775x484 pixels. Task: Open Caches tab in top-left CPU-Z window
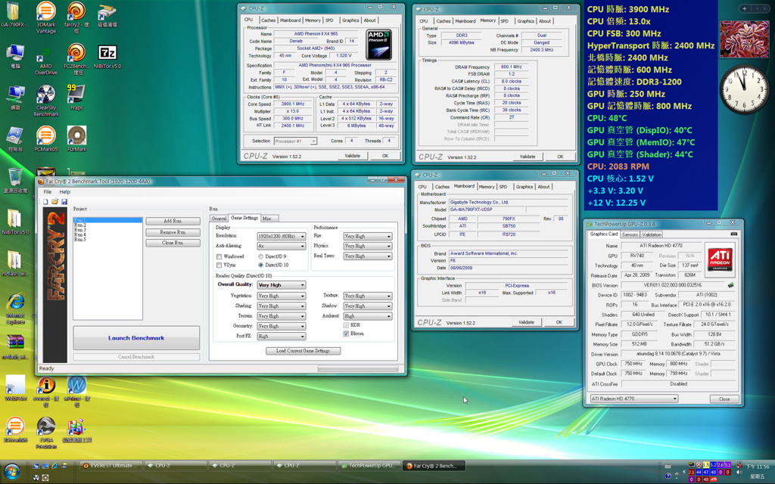coord(268,20)
